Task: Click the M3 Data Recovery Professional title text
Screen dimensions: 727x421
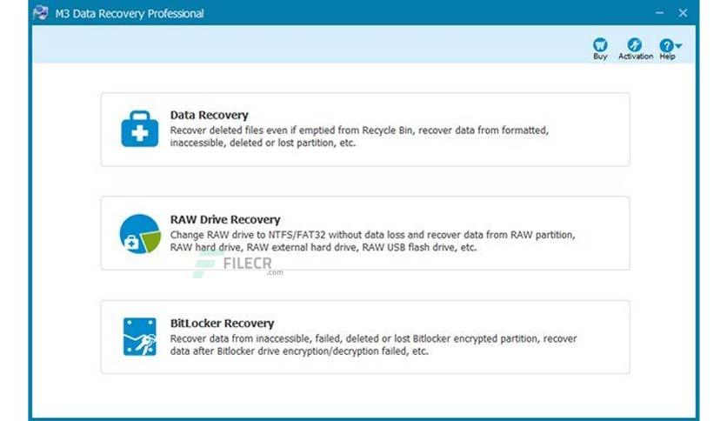Action: 130,13
